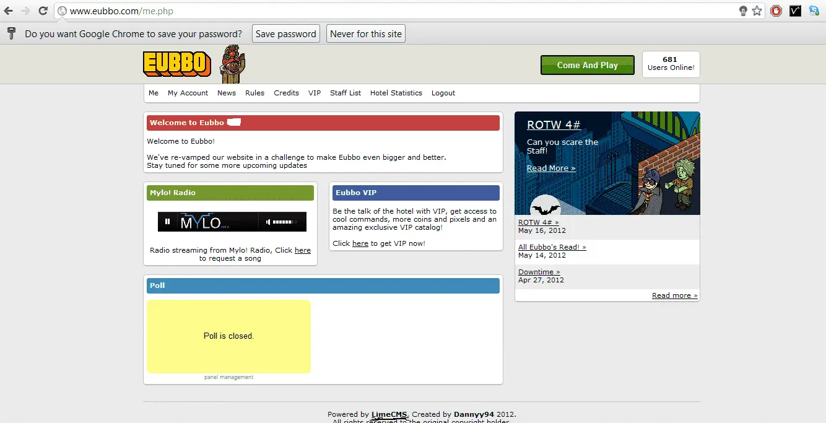Bookmark this page with the star icon
The width and height of the screenshot is (826, 423).
pos(757,11)
